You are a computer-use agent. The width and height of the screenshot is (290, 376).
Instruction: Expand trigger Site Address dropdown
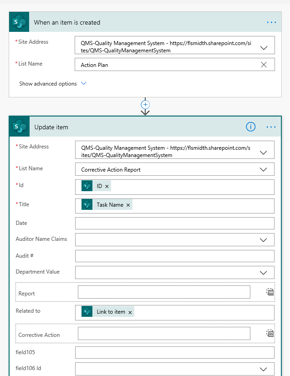tap(264, 48)
